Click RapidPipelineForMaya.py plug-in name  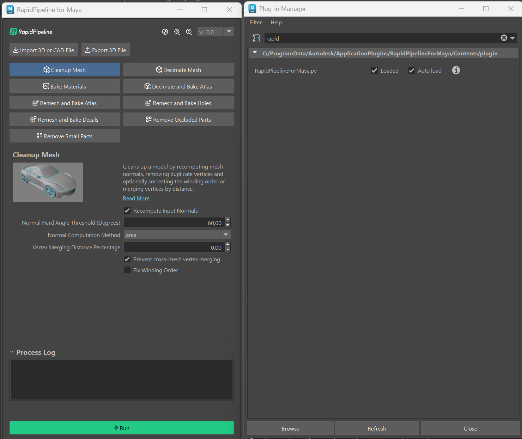286,71
